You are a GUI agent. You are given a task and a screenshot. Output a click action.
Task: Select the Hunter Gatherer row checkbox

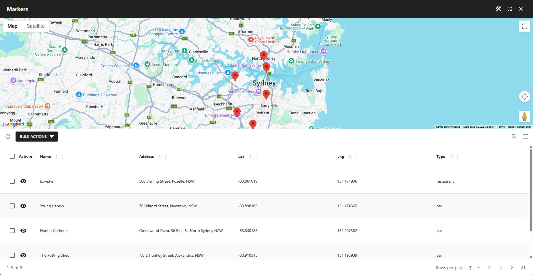click(12, 231)
